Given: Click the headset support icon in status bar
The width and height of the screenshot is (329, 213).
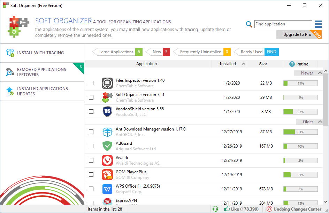Looking at the screenshot, I should pos(215,209).
